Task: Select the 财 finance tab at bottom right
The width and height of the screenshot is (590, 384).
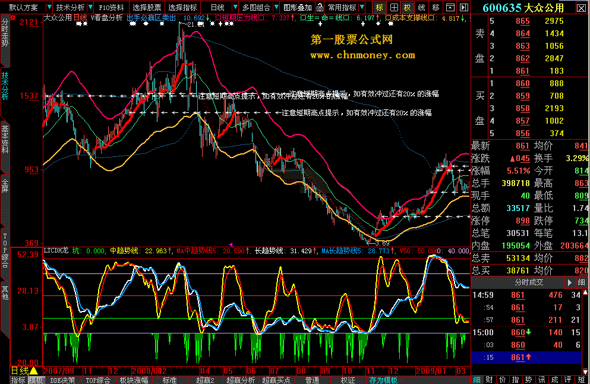Action: click(x=489, y=379)
